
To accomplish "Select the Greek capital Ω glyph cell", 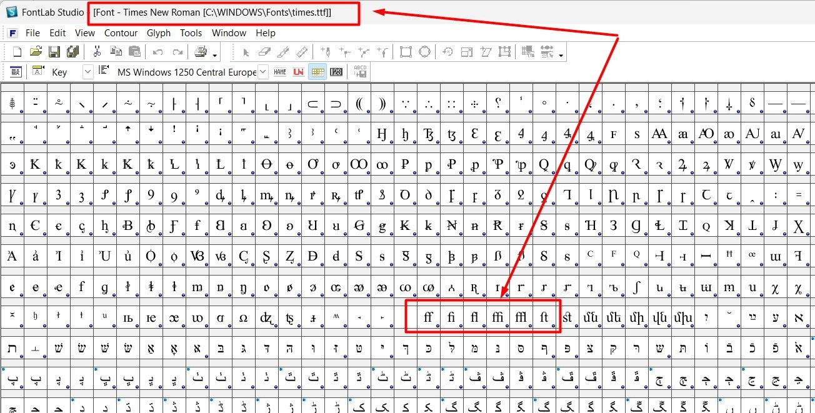I will pos(243,317).
